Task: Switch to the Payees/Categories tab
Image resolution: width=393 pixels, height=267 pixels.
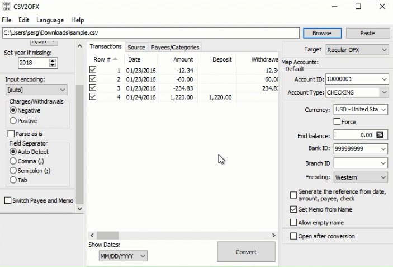Action: point(175,48)
